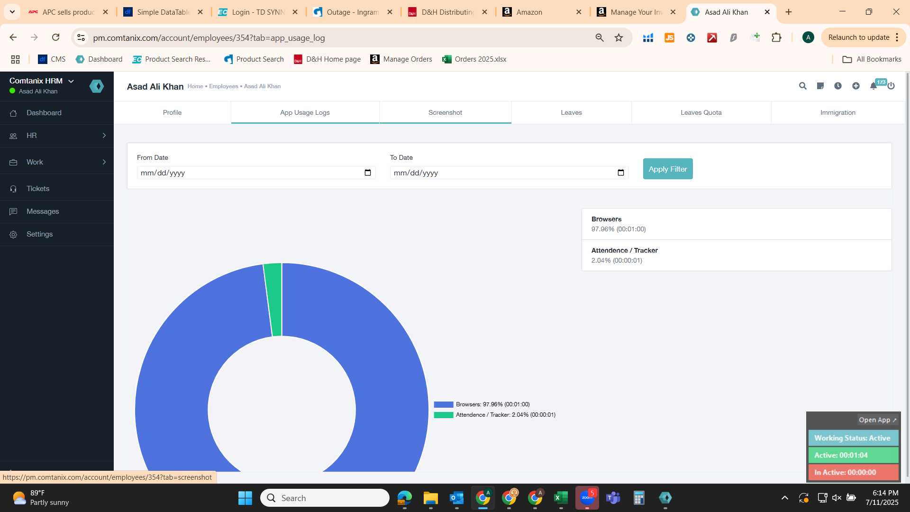The width and height of the screenshot is (910, 512).
Task: Open the Product Search bookmark
Action: click(x=254, y=59)
